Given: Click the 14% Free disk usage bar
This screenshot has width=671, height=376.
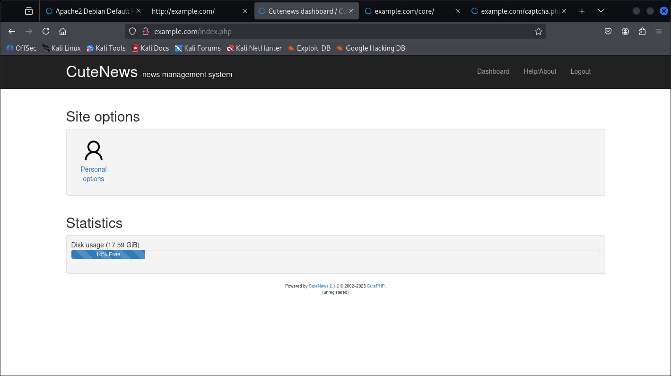Looking at the screenshot, I should pos(108,254).
